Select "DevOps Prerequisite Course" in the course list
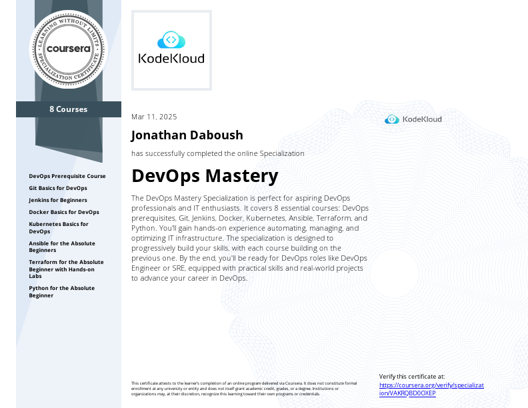The width and height of the screenshot is (528, 408). tap(67, 176)
